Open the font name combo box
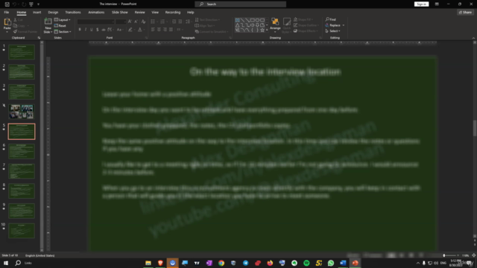This screenshot has width=477, height=268. 96,22
